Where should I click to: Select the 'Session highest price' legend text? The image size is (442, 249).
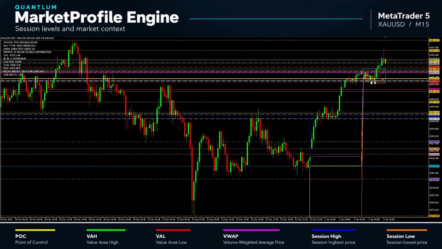pos(333,242)
